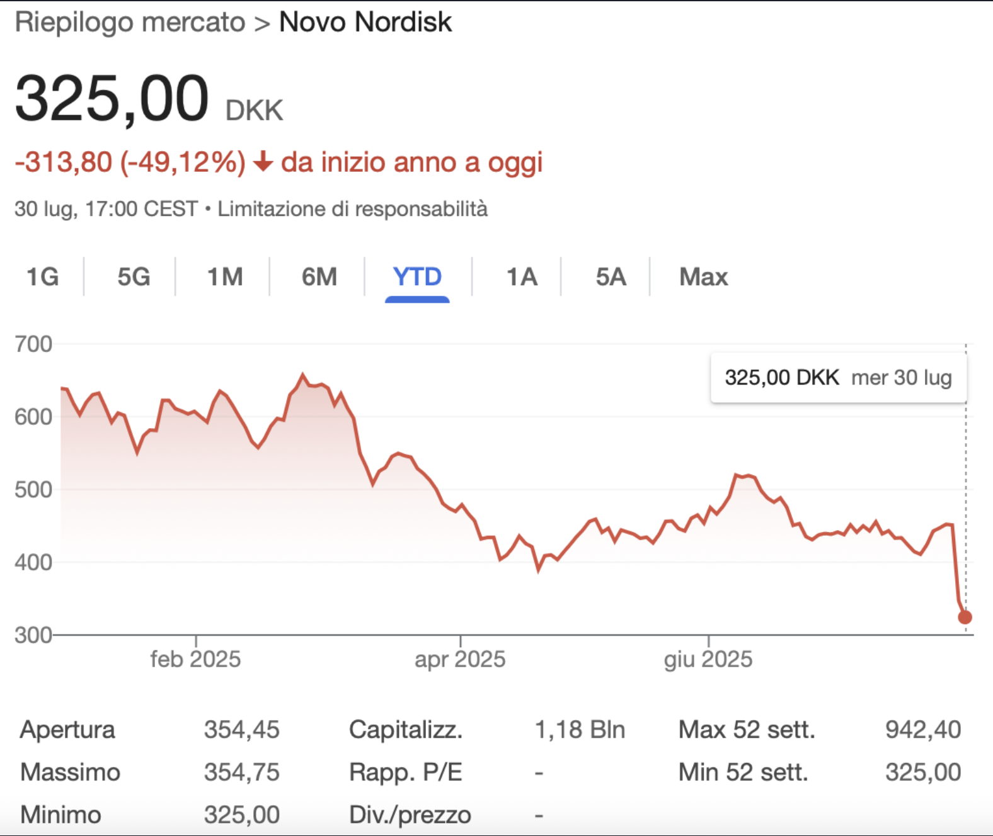Switch to the 1G time range
This screenshot has height=836, width=993.
point(42,277)
